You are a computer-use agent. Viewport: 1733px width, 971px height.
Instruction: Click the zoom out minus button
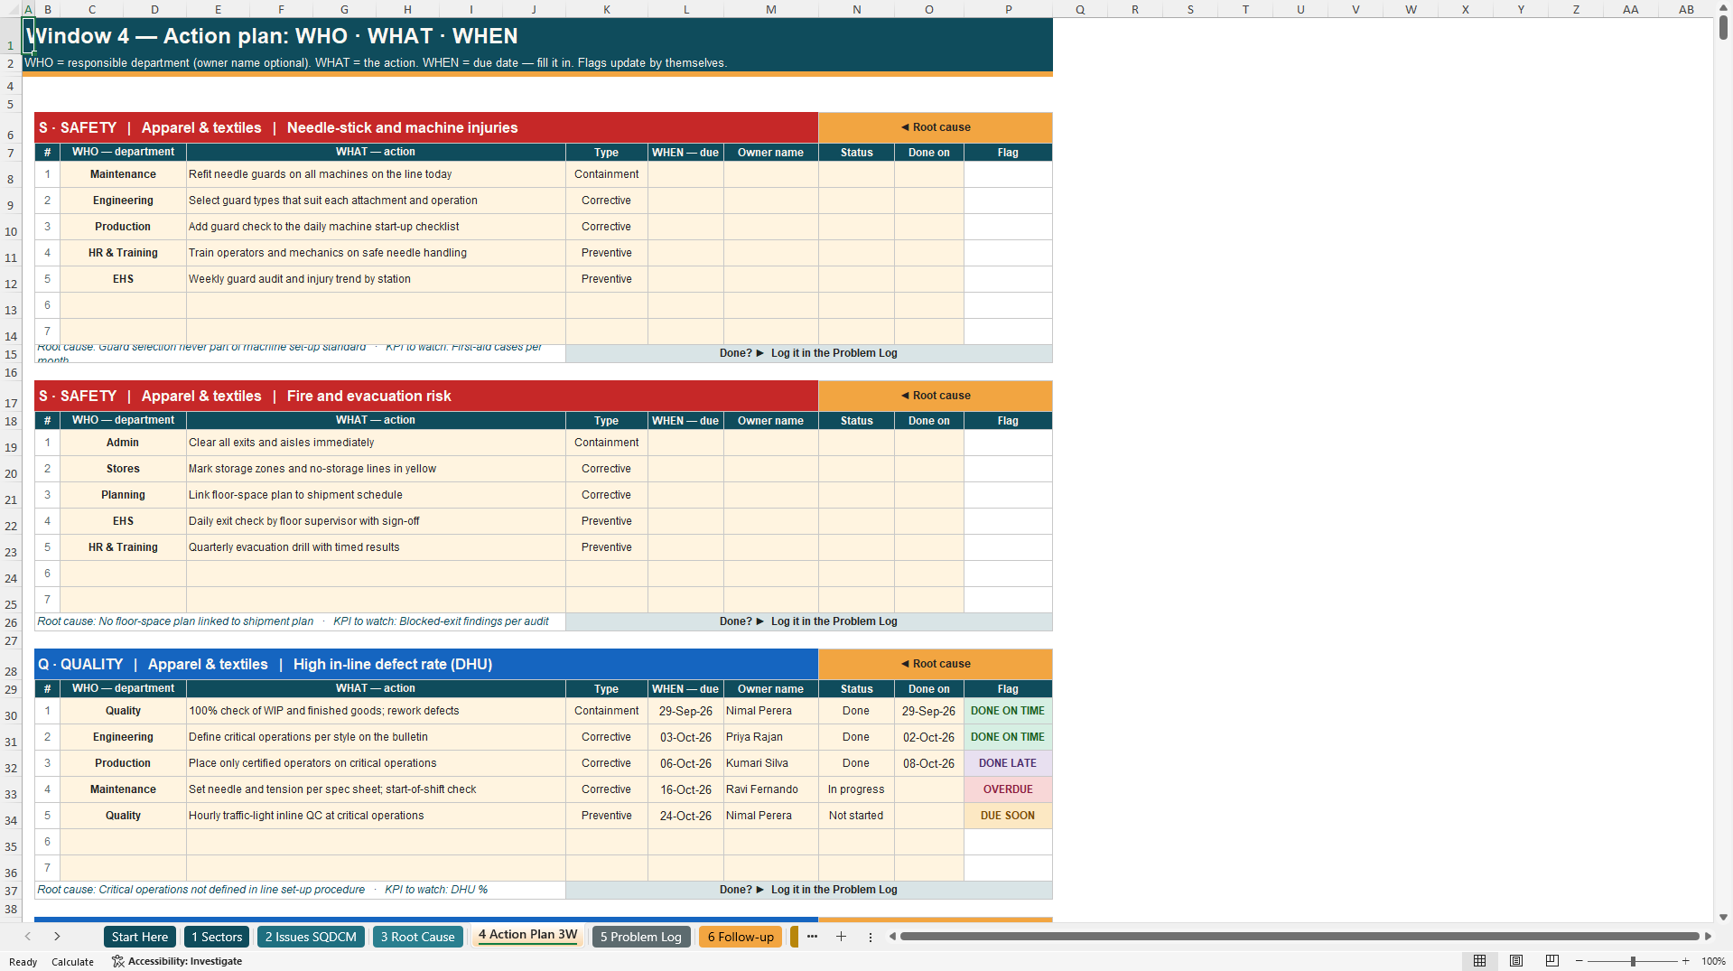pos(1579,961)
